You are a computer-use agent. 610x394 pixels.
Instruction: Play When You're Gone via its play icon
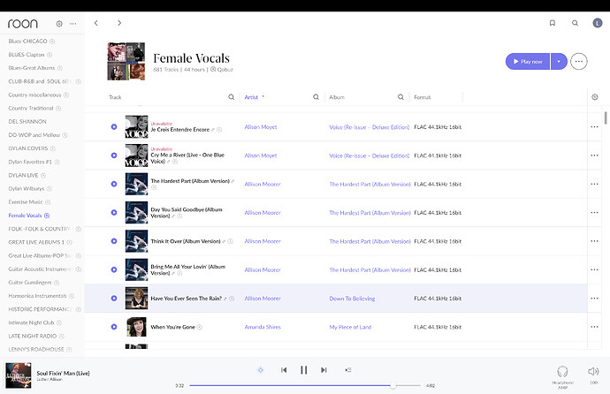coord(114,327)
